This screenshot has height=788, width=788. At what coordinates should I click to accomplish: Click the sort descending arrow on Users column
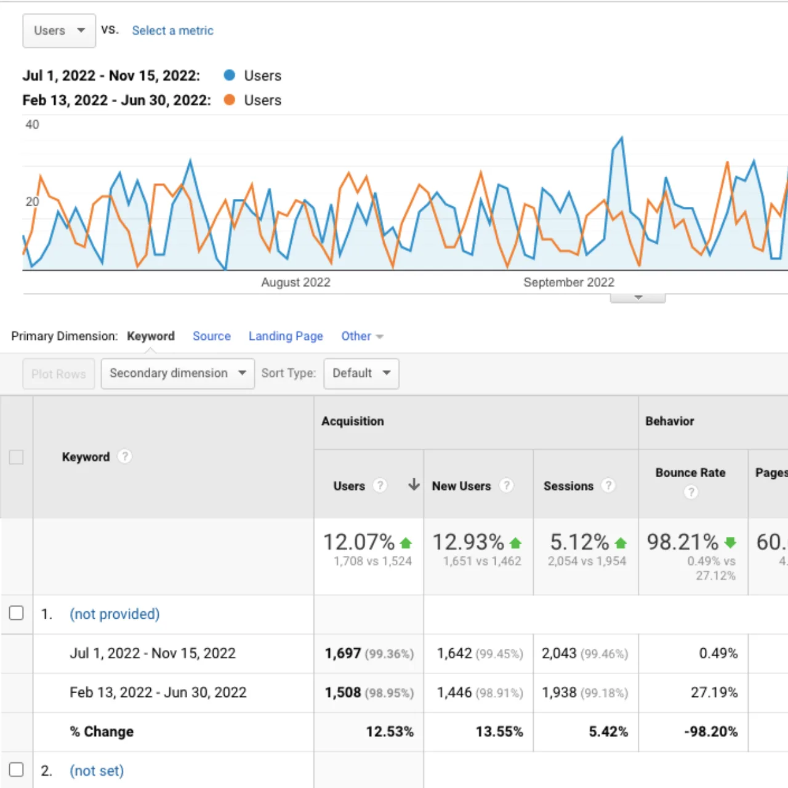pos(414,484)
